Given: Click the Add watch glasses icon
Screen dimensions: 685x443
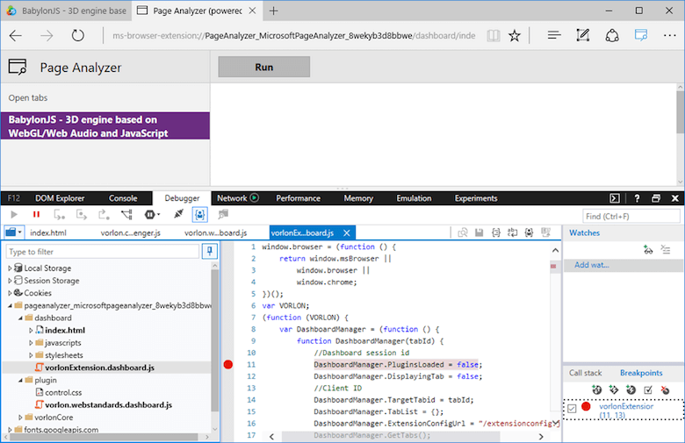Looking at the screenshot, I should [648, 250].
